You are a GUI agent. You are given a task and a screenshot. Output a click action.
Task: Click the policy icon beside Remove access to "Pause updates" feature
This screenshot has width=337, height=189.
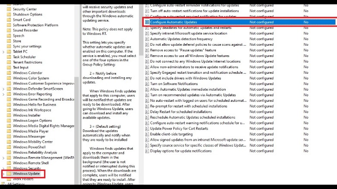147,50
